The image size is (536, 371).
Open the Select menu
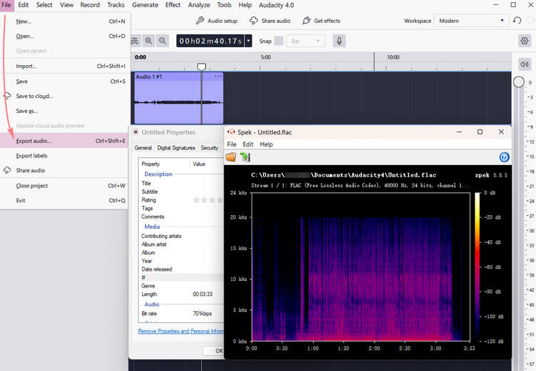click(44, 5)
